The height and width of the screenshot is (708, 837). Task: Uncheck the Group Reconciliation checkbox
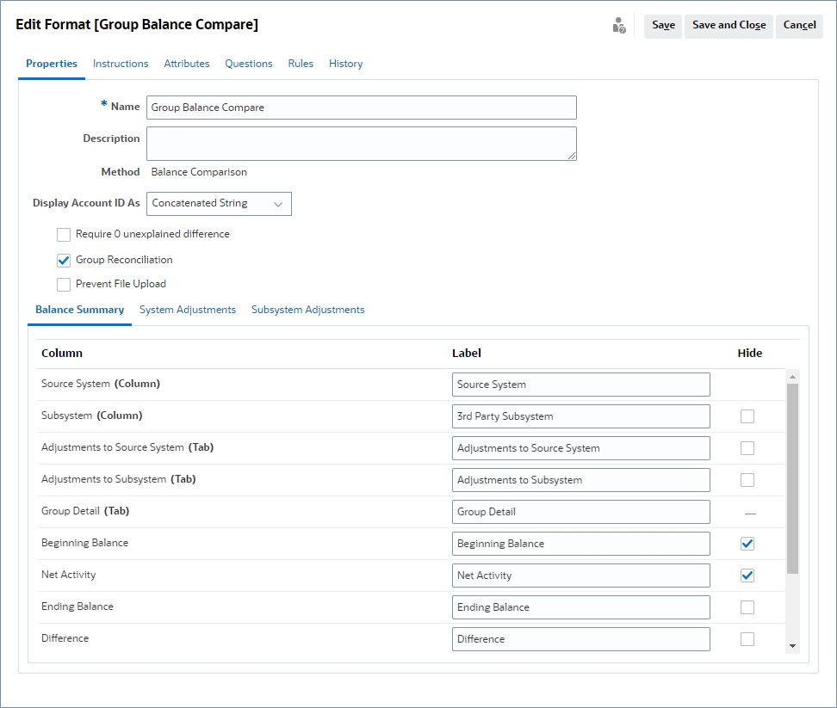point(64,260)
